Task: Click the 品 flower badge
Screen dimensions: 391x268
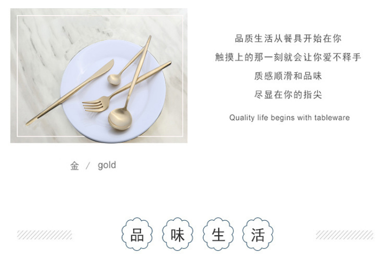Action: (x=137, y=234)
